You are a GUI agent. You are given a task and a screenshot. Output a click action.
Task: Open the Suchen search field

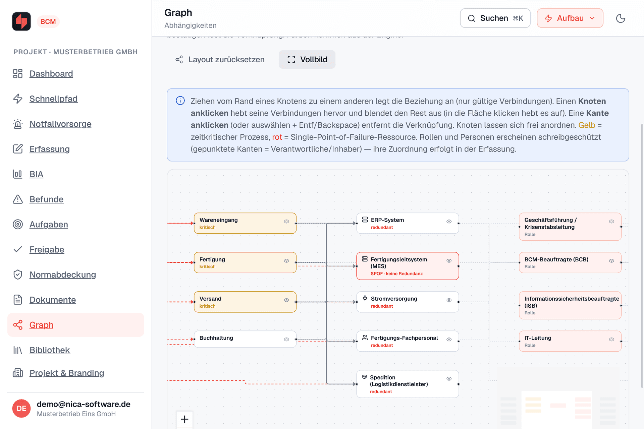[x=495, y=18]
